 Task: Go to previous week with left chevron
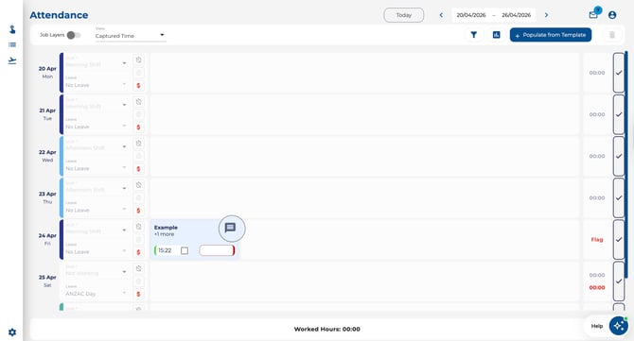point(441,15)
